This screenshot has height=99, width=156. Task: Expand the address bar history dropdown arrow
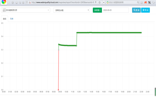104,2
